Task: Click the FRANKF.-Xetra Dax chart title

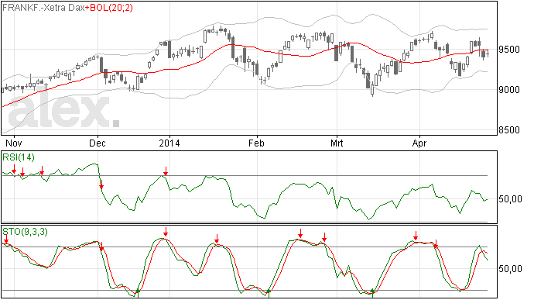Action: pos(43,8)
